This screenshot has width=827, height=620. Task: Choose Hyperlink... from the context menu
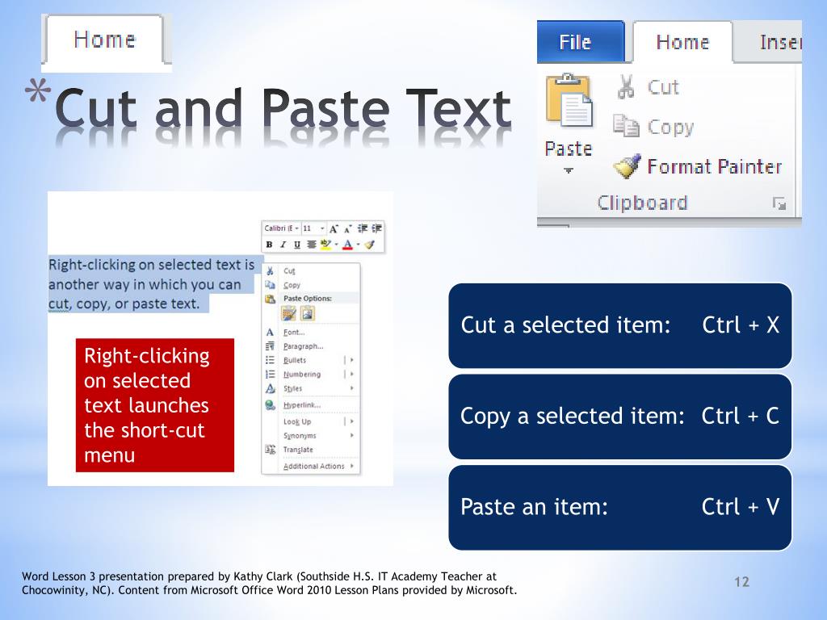[x=311, y=405]
